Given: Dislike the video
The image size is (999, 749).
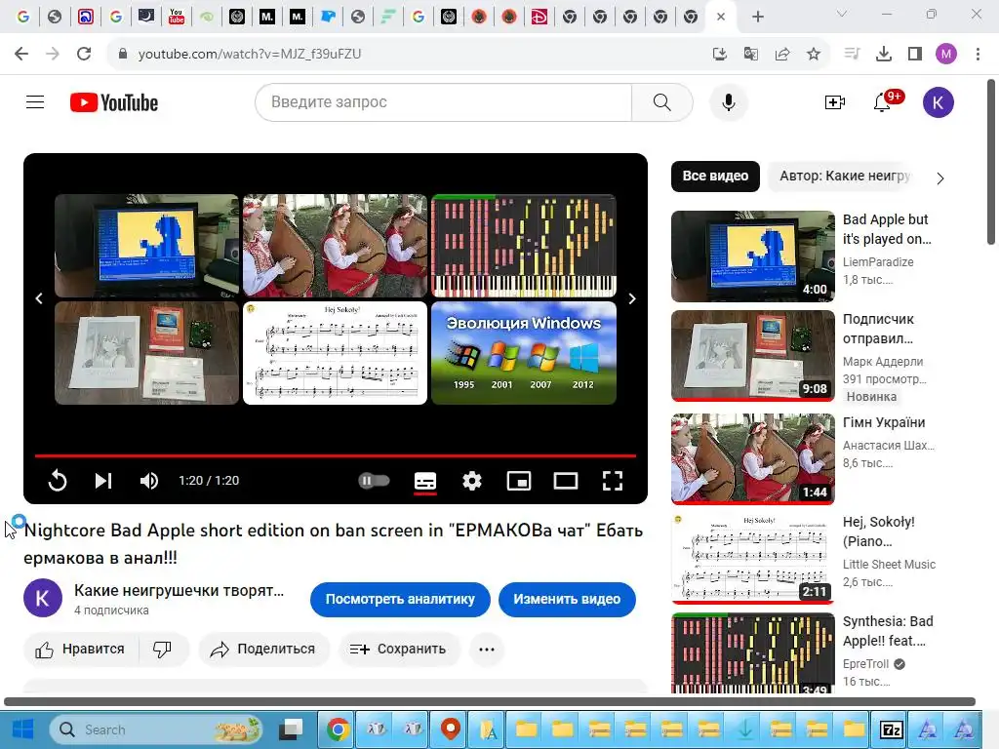Looking at the screenshot, I should coord(163,649).
